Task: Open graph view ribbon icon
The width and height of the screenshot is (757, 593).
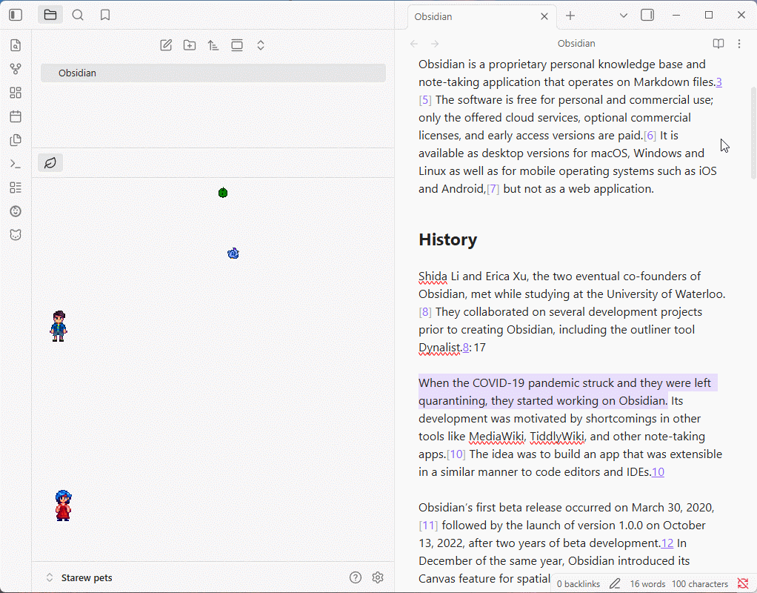Action: pos(16,69)
